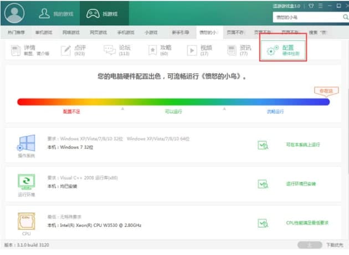Viewport: 349px width, 255px height.
Task: Click operating system check status icon
Action: coord(263,145)
